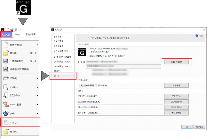Image resolution: width=207 pixels, height=139 pixels.
Task: Open the GLOOBE application menu tab
Action: (x=6, y=35)
